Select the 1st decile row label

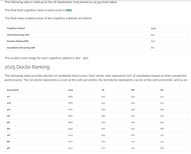[x=8, y=97]
